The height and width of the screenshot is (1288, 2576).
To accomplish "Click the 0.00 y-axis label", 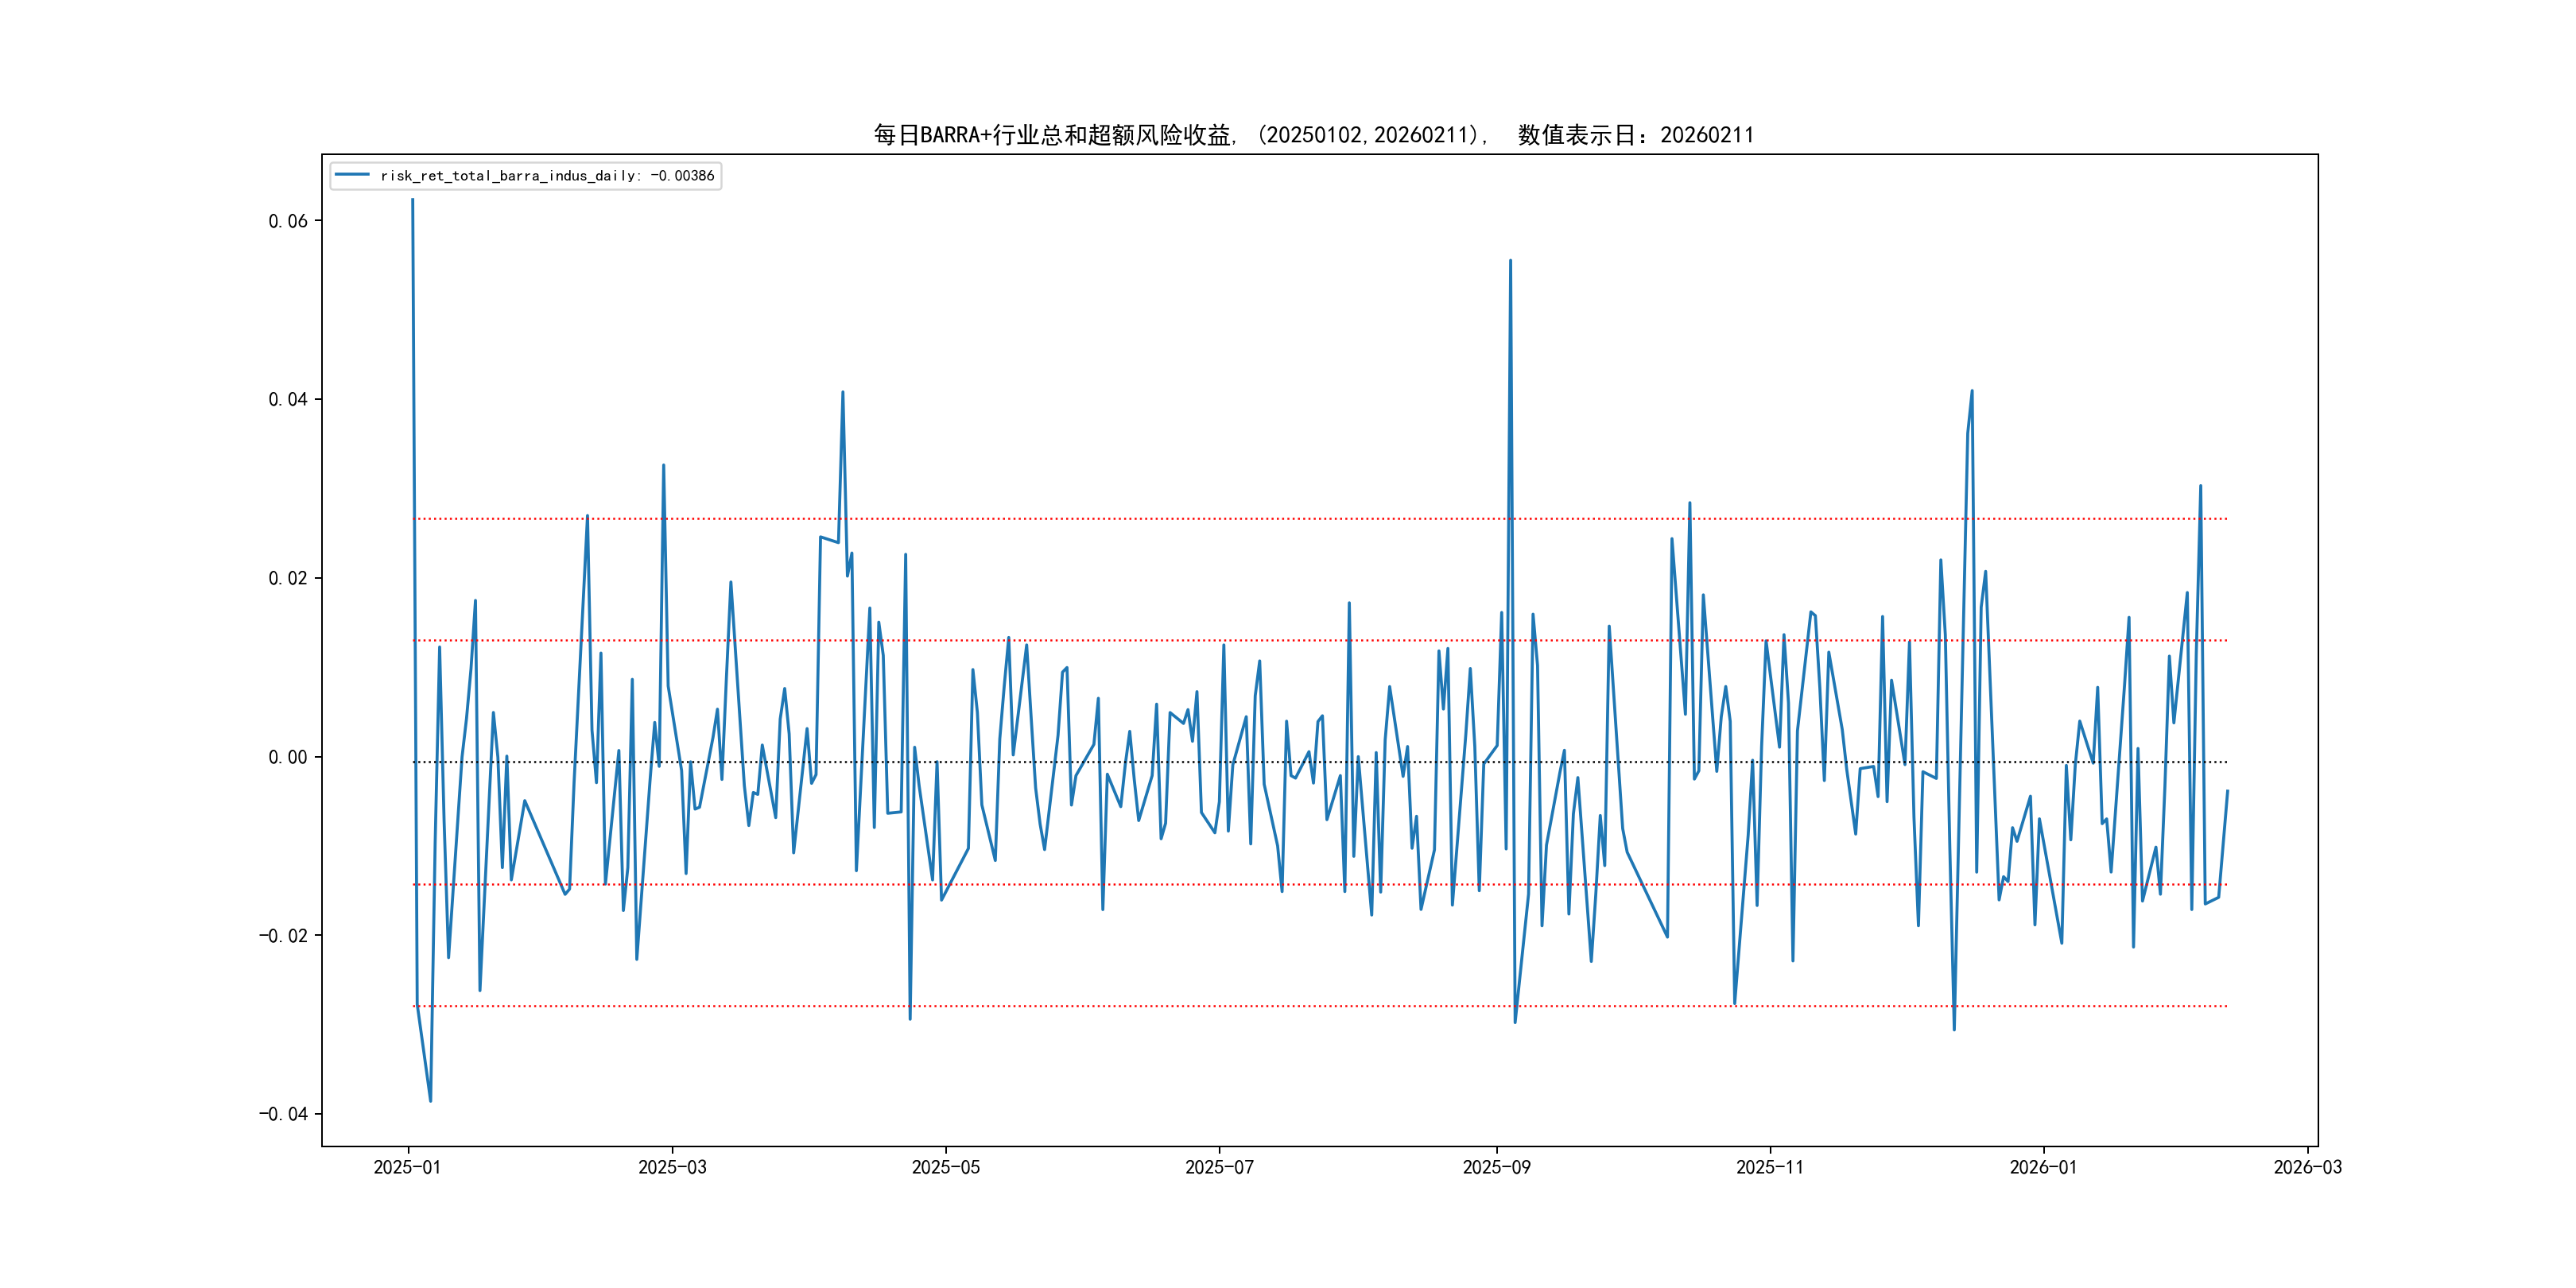I will 288,757.
